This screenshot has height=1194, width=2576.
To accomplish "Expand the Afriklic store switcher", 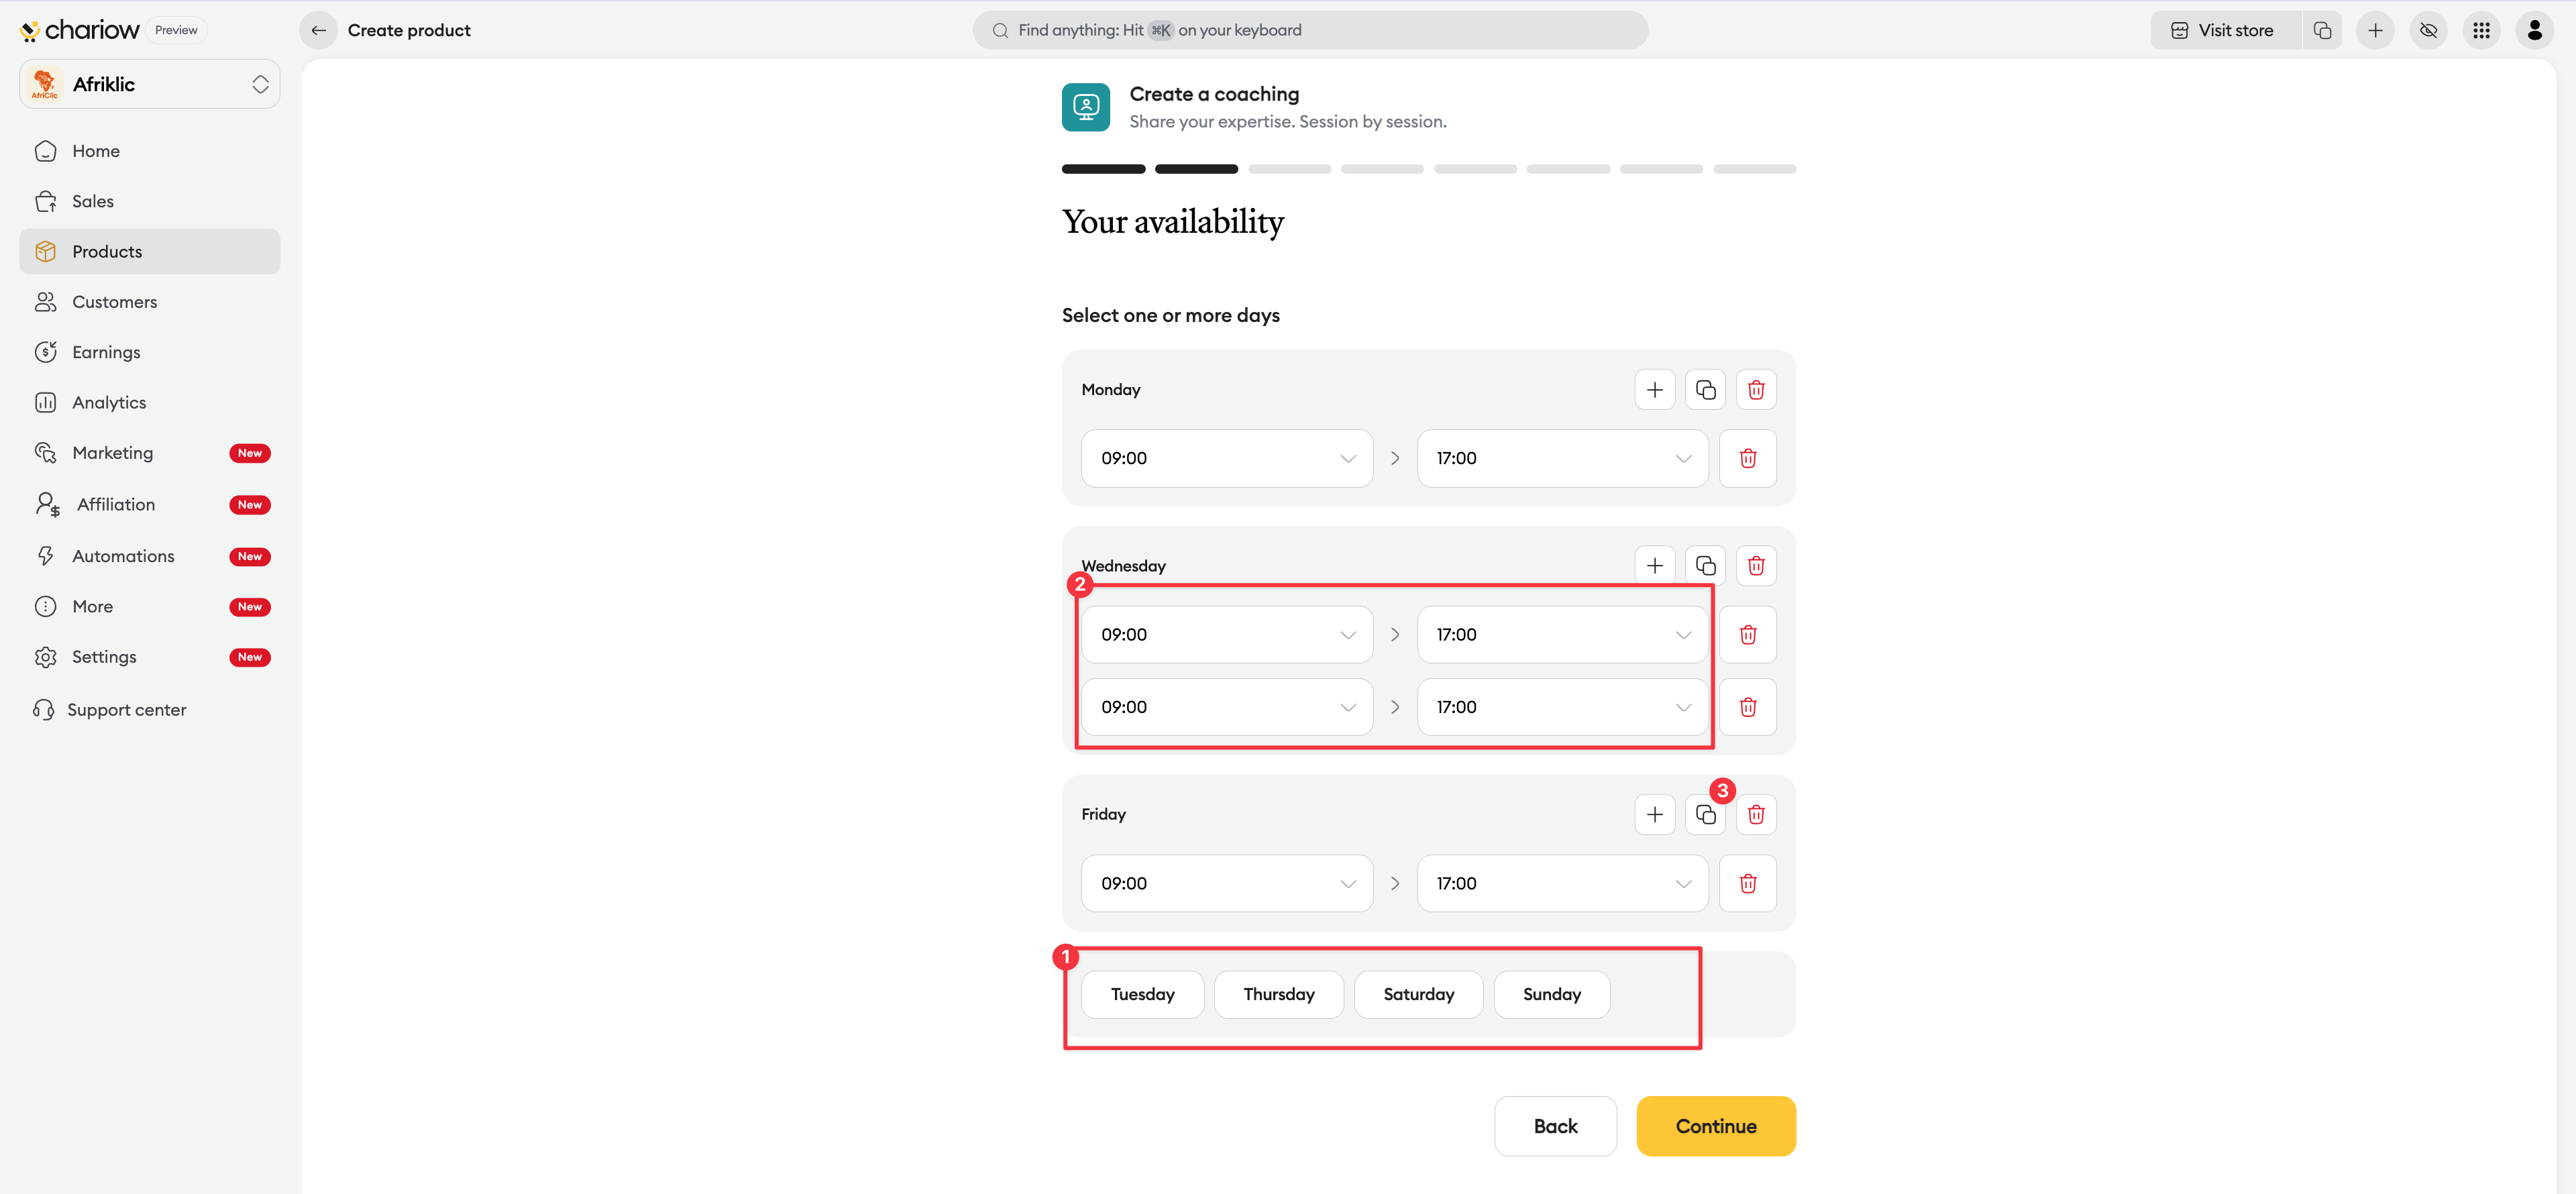I will coord(150,84).
